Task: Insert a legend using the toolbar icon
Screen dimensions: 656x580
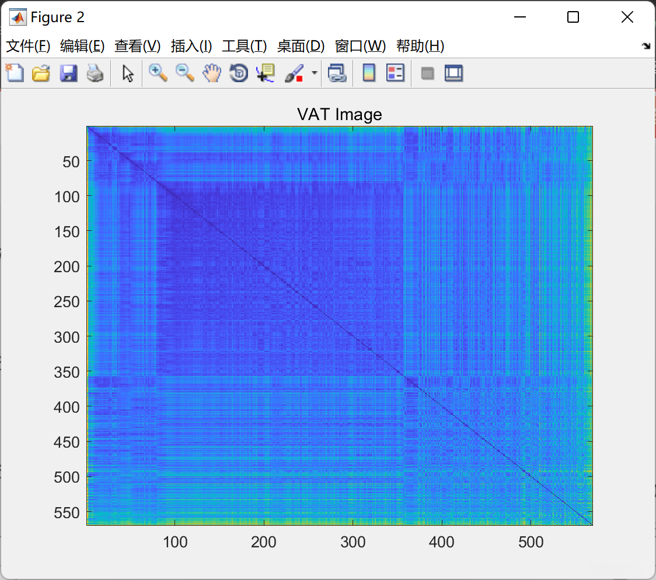Action: click(x=395, y=73)
